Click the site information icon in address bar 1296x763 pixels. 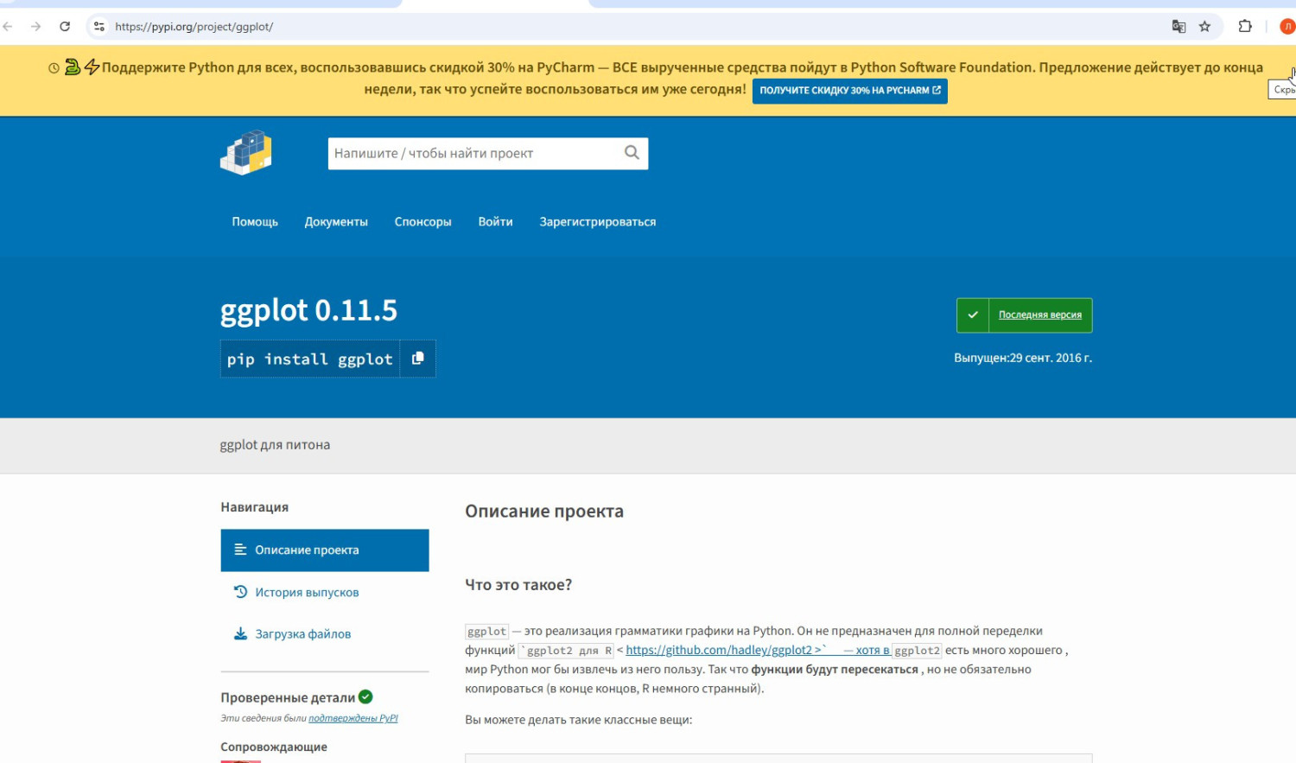point(99,27)
